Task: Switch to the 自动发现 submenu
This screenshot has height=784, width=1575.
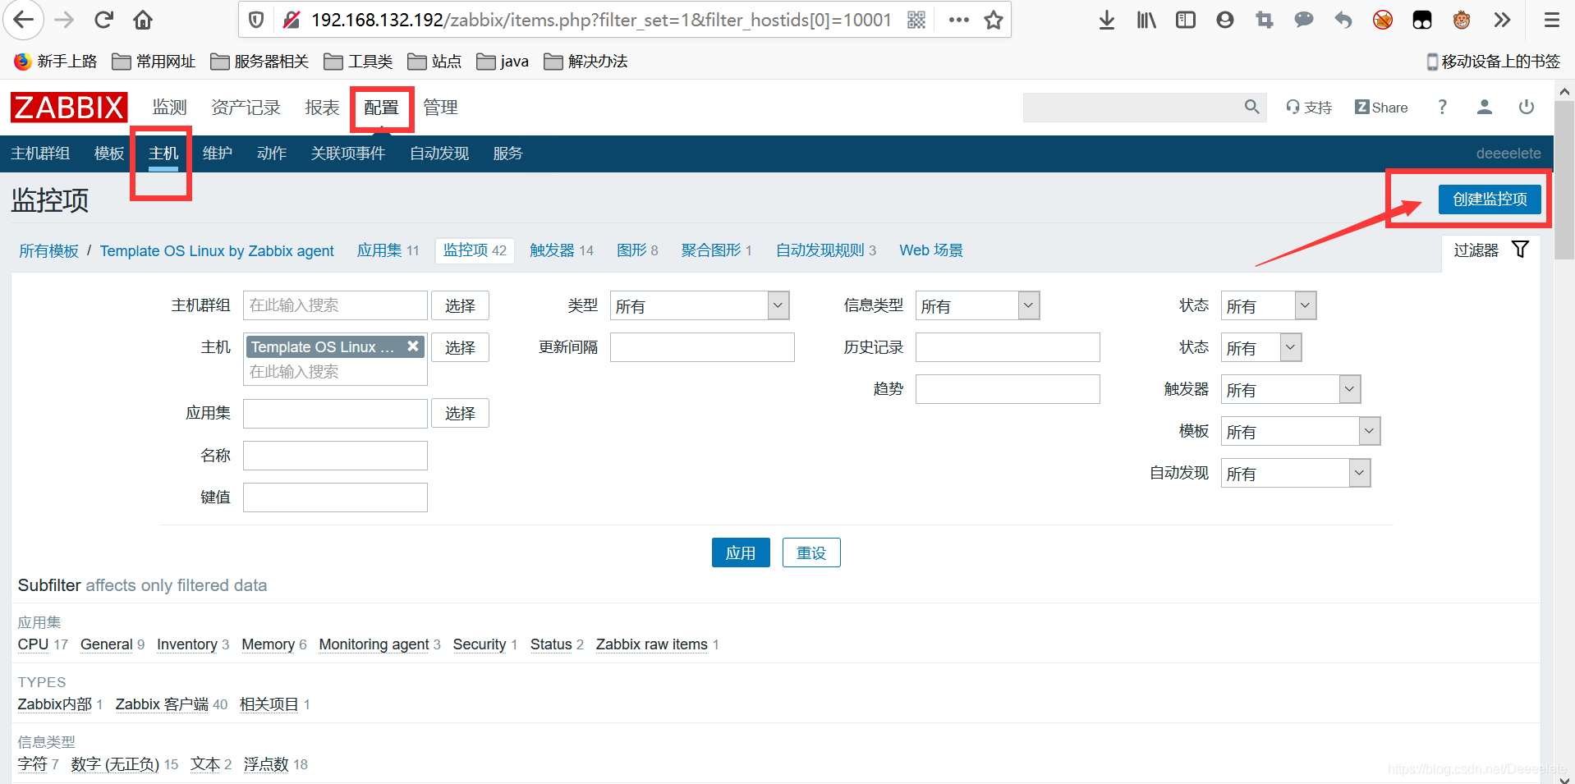Action: tap(439, 154)
